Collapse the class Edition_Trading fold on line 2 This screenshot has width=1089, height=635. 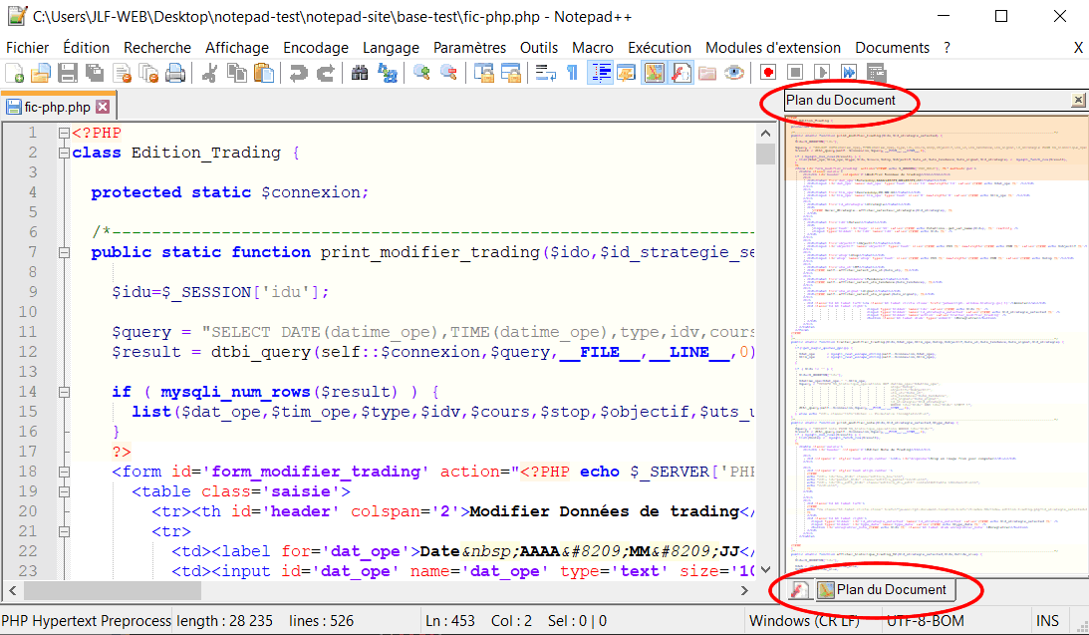click(64, 153)
